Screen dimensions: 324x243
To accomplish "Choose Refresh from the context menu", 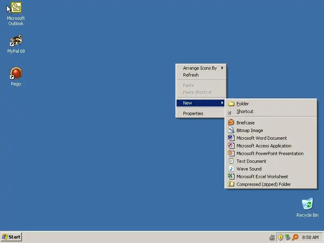I will [x=200, y=75].
